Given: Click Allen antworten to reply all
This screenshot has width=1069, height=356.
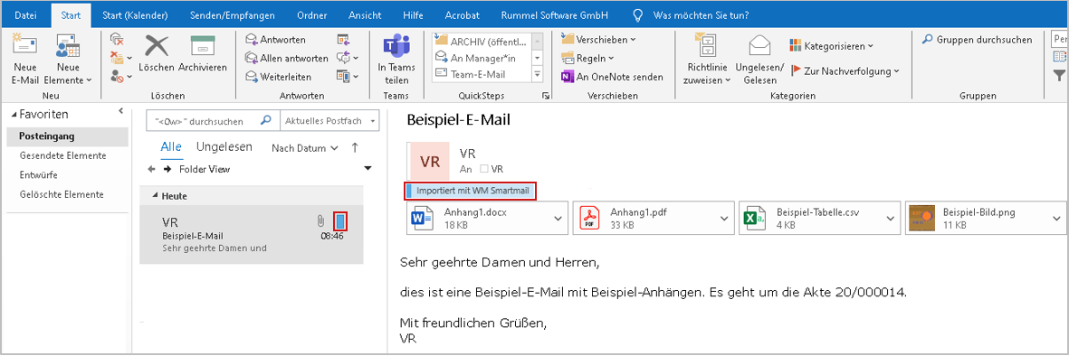Looking at the screenshot, I should pyautogui.click(x=286, y=59).
